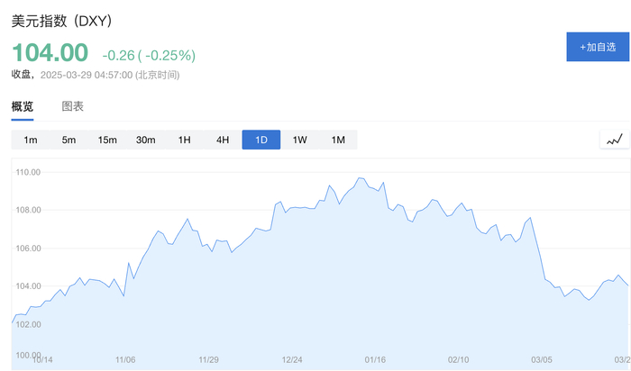Show the 1M monthly chart

coord(338,140)
